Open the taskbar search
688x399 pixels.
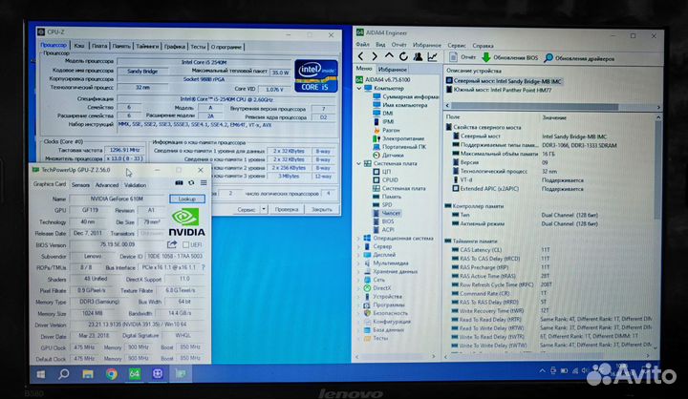(64, 374)
